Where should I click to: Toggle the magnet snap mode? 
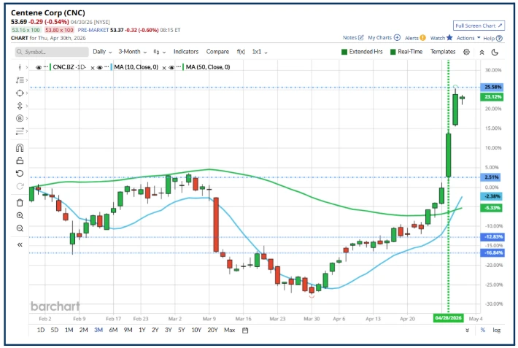[20, 147]
